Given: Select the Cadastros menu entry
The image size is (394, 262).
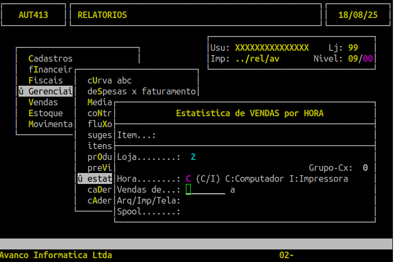Looking at the screenshot, I should 50,58.
